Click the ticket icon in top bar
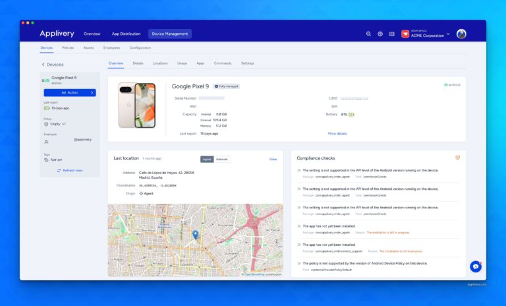Image resolution: width=506 pixels, height=306 pixels. [x=391, y=34]
